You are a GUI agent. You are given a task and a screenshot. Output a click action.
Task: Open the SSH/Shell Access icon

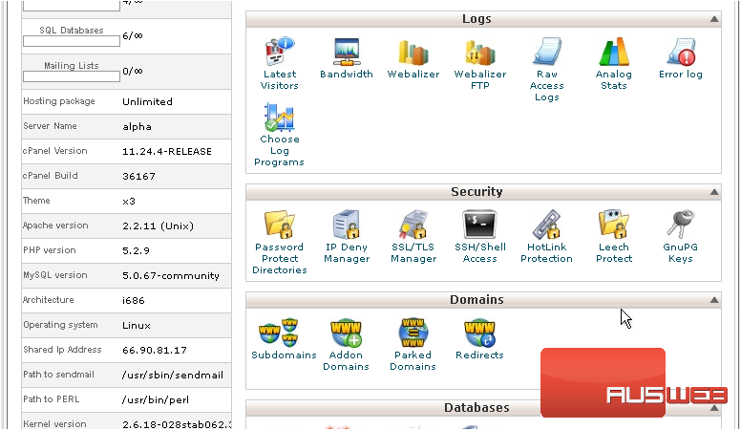click(x=480, y=225)
